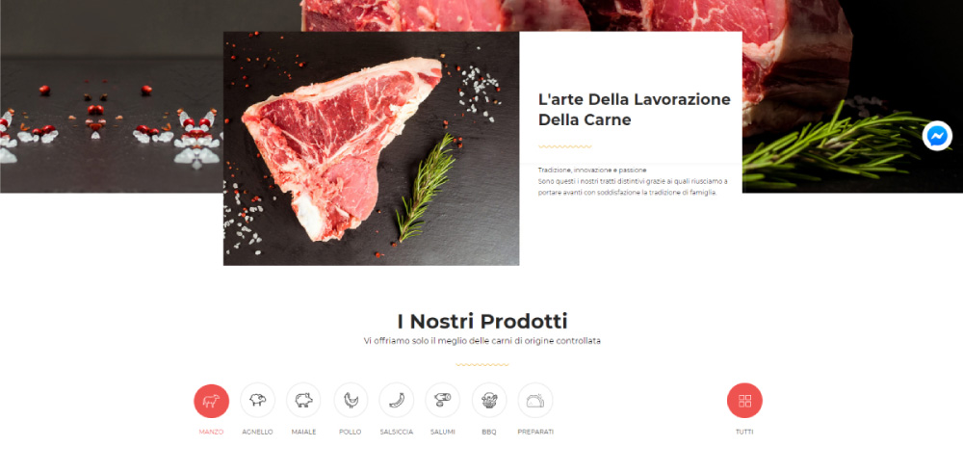Select the Salsiccia sausage icon
Image resolution: width=963 pixels, height=473 pixels.
(x=396, y=400)
